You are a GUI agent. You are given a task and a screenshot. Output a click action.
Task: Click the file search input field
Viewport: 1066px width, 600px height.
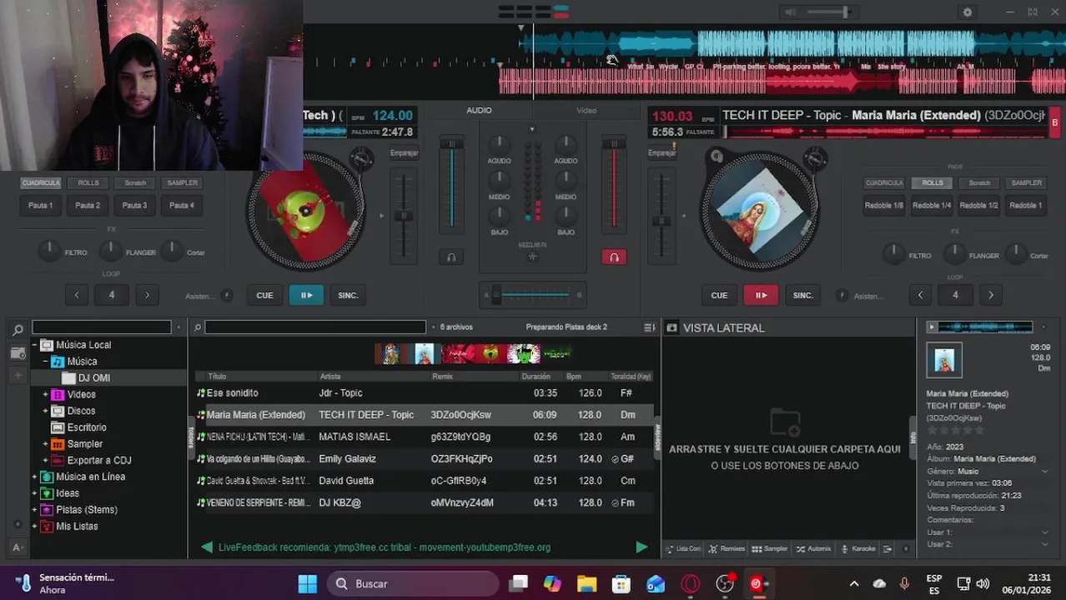pos(315,327)
